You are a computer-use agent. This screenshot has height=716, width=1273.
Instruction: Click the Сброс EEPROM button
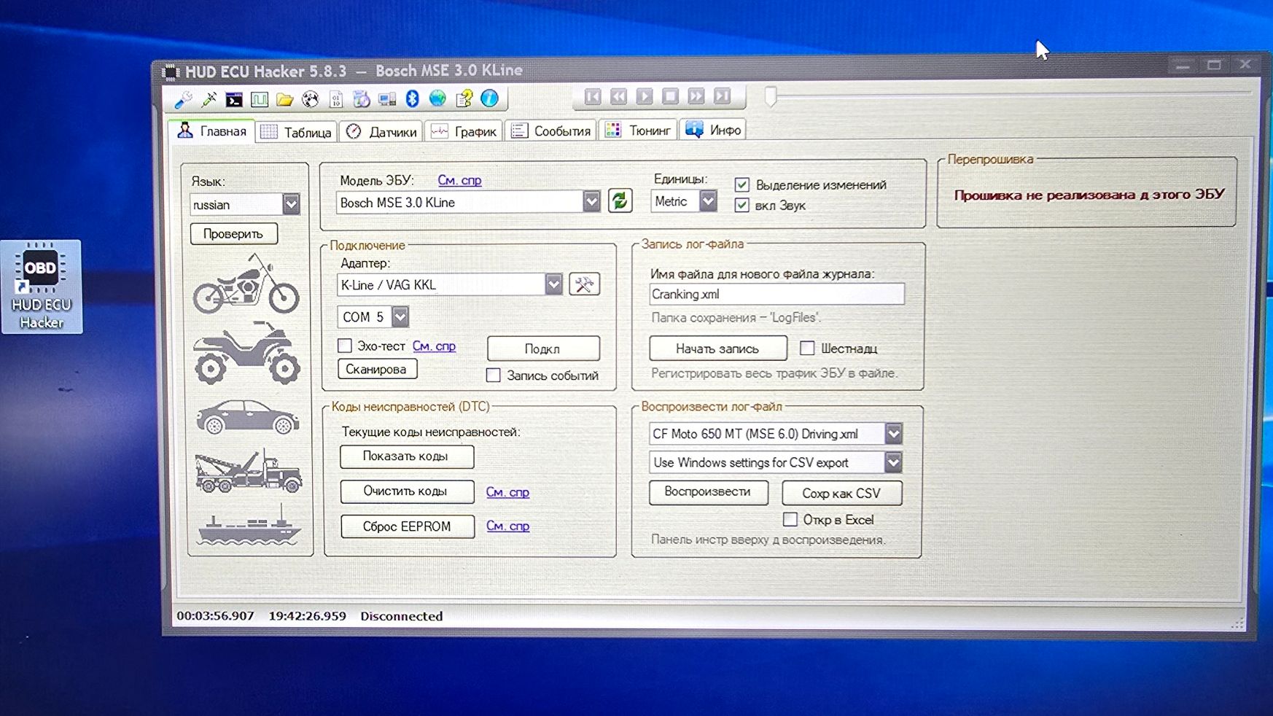(408, 526)
